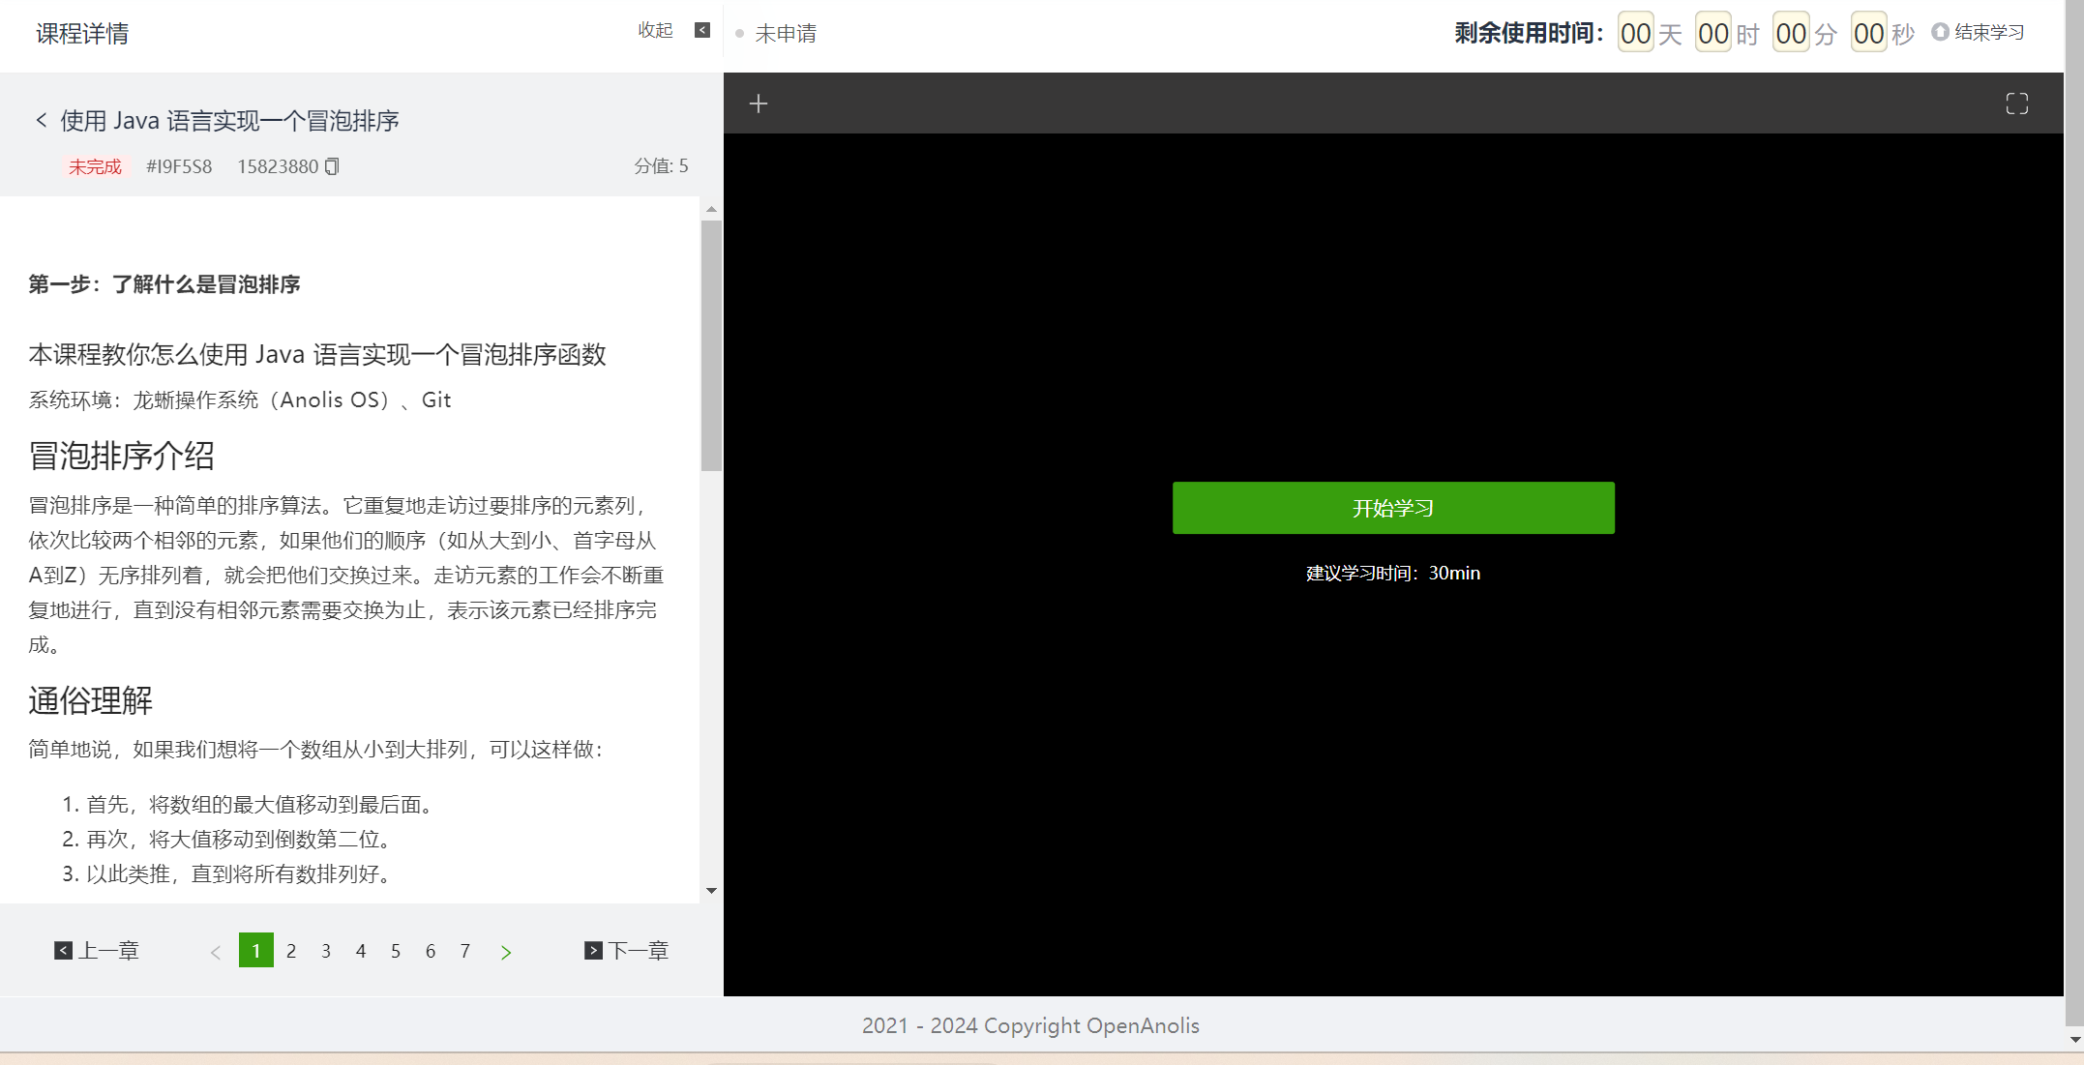The width and height of the screenshot is (2084, 1065).
Task: Select page 7 in the pagination
Action: (x=465, y=951)
